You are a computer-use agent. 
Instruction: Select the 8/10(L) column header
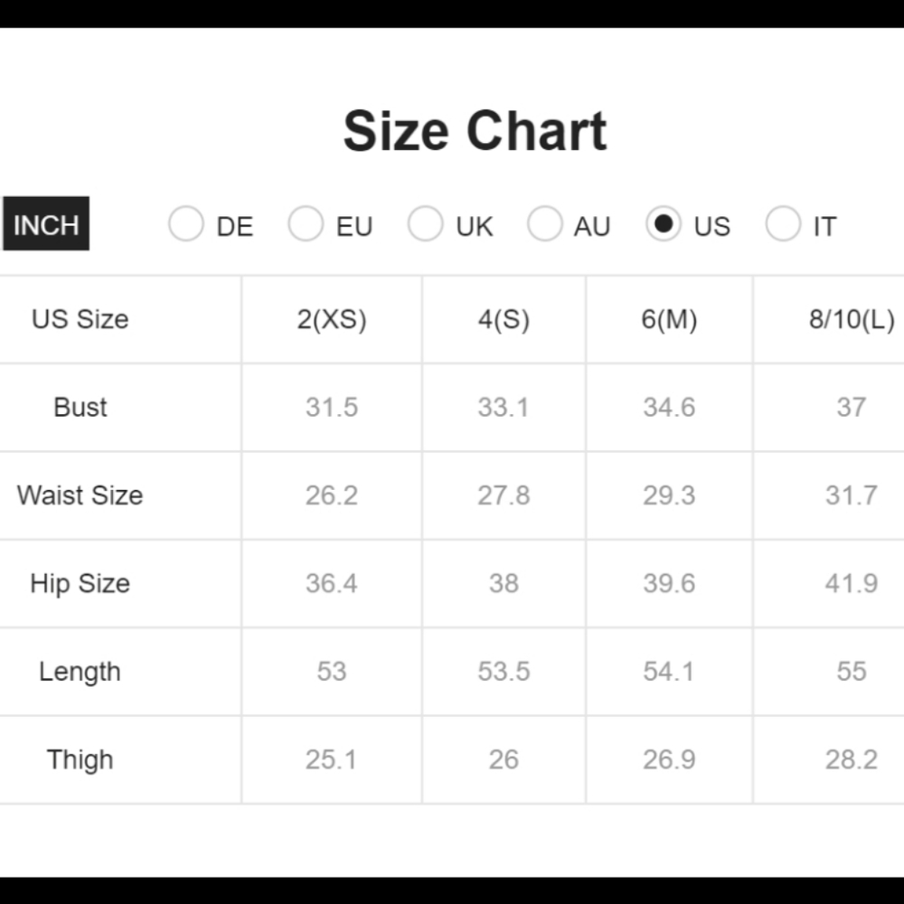[x=851, y=319]
